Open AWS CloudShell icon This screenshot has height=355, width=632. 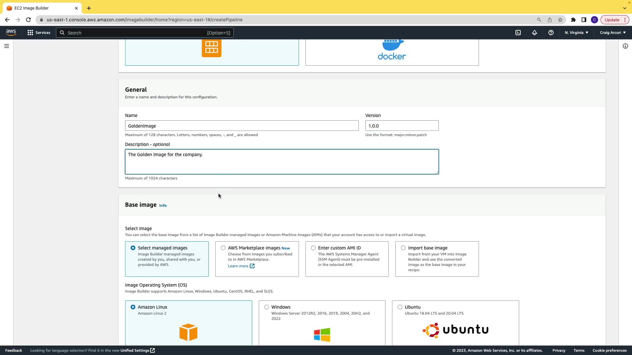[518, 33]
